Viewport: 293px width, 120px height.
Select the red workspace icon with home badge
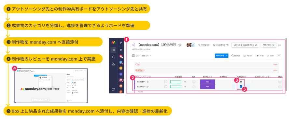tap(121, 56)
